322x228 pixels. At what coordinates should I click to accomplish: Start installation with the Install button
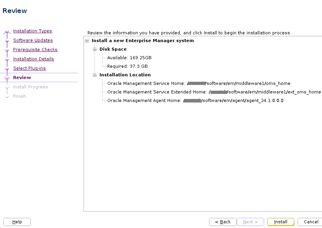tap(281, 222)
